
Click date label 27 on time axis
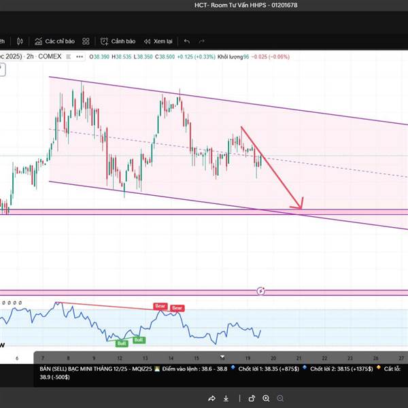[401, 358]
